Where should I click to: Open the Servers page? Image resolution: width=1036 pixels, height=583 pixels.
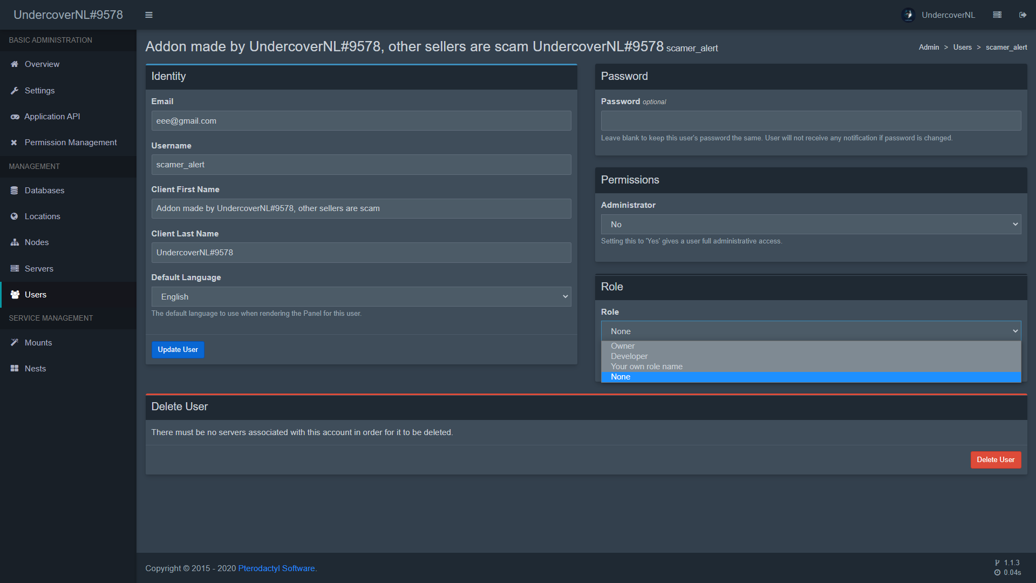68,269
